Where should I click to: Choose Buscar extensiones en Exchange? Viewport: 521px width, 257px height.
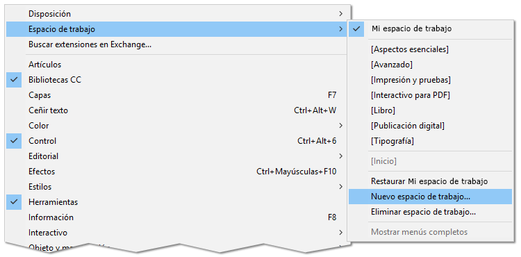pos(177,44)
